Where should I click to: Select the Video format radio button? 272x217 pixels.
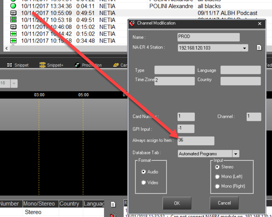pos(144,183)
